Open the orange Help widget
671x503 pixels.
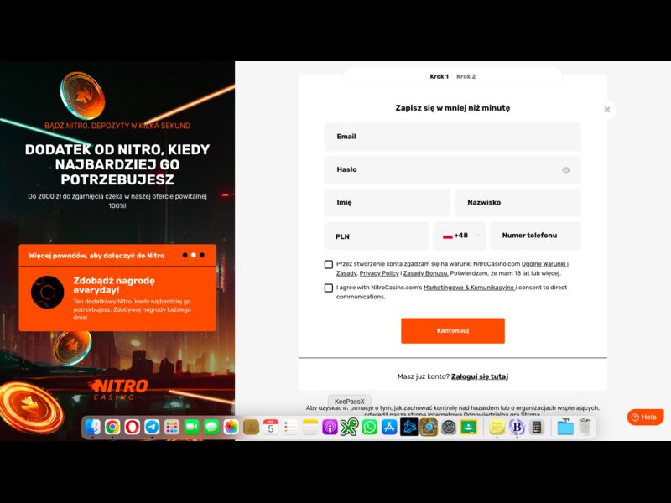pos(644,417)
